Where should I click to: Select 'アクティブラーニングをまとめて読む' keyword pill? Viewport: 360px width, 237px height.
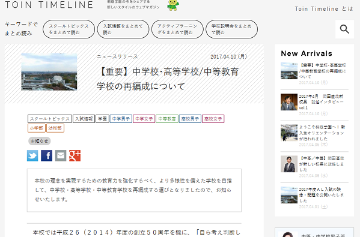pyautogui.click(x=177, y=29)
